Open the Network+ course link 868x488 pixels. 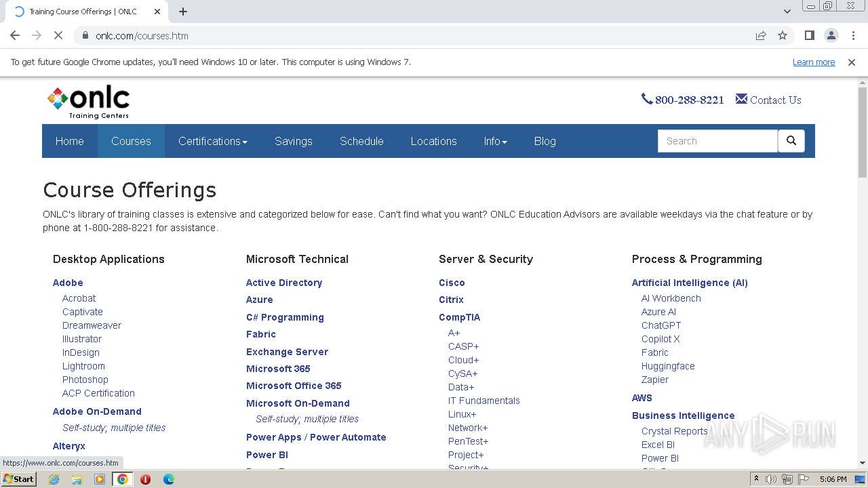pos(468,428)
